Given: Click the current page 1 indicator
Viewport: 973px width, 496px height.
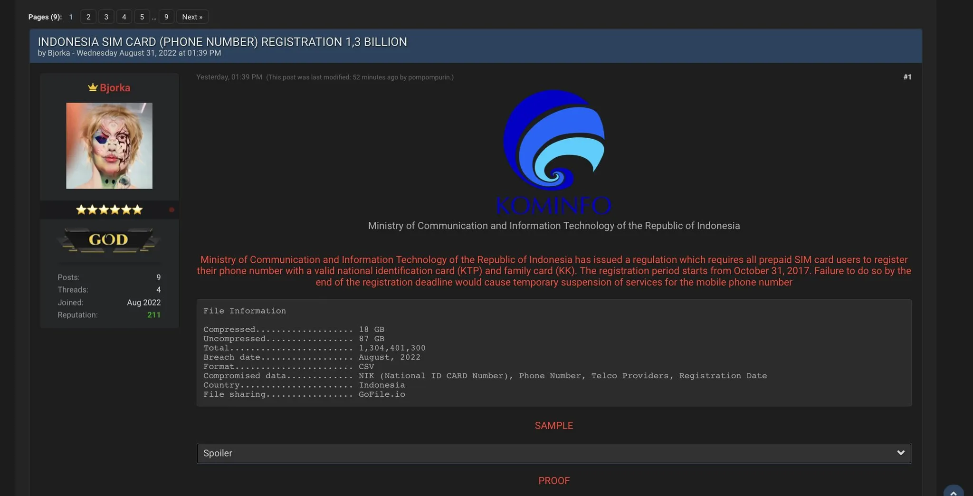Looking at the screenshot, I should (x=71, y=17).
